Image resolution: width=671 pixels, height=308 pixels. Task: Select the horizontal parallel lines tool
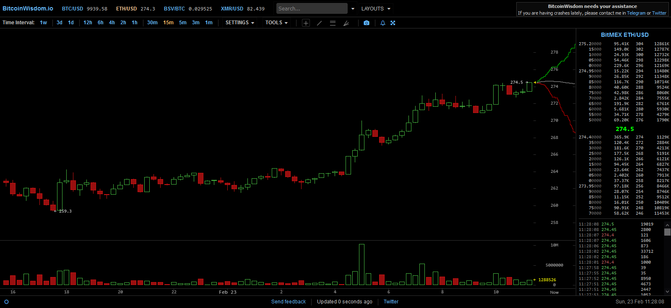(333, 23)
